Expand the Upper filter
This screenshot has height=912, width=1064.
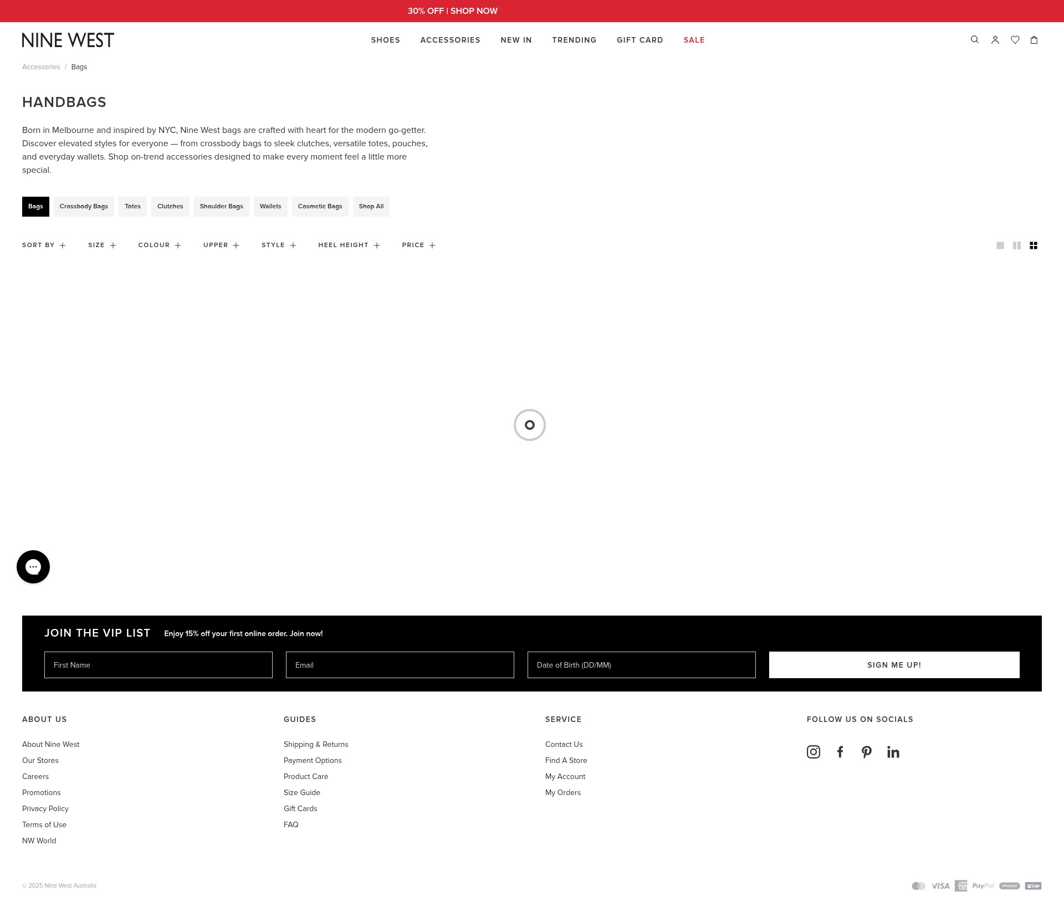pos(222,245)
